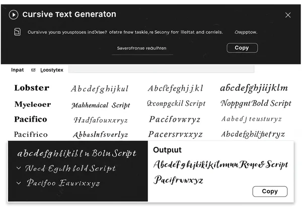Select the Hadfafouxxryz sample

coord(101,120)
